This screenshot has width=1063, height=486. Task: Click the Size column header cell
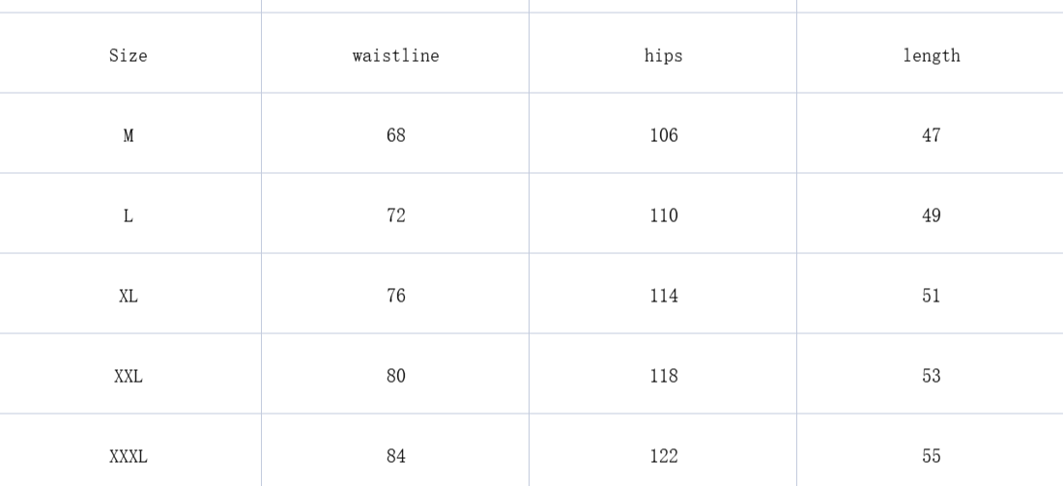coord(129,55)
